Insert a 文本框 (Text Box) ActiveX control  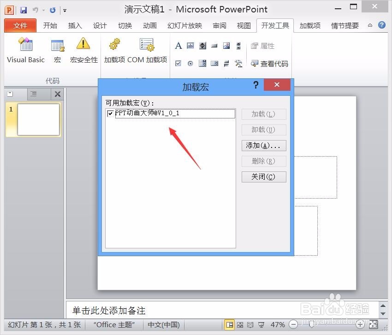pyautogui.click(x=191, y=46)
